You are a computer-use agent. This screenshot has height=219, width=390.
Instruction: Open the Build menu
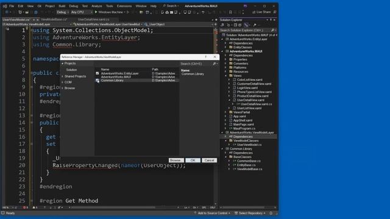62,6
